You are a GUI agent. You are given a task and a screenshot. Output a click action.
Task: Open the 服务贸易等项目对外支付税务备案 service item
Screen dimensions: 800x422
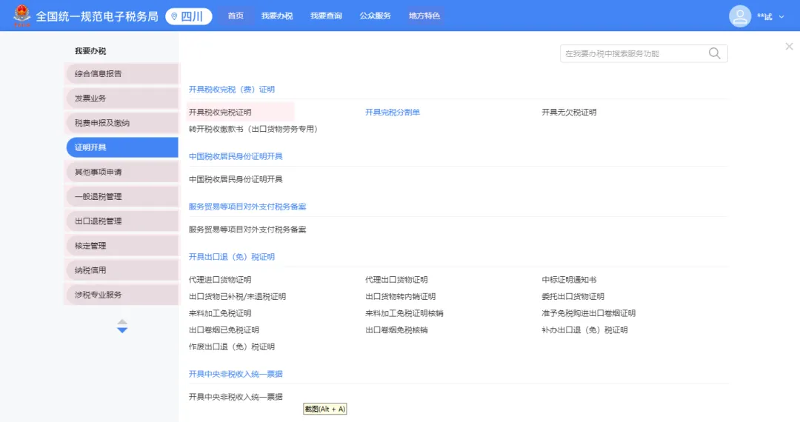click(x=247, y=230)
